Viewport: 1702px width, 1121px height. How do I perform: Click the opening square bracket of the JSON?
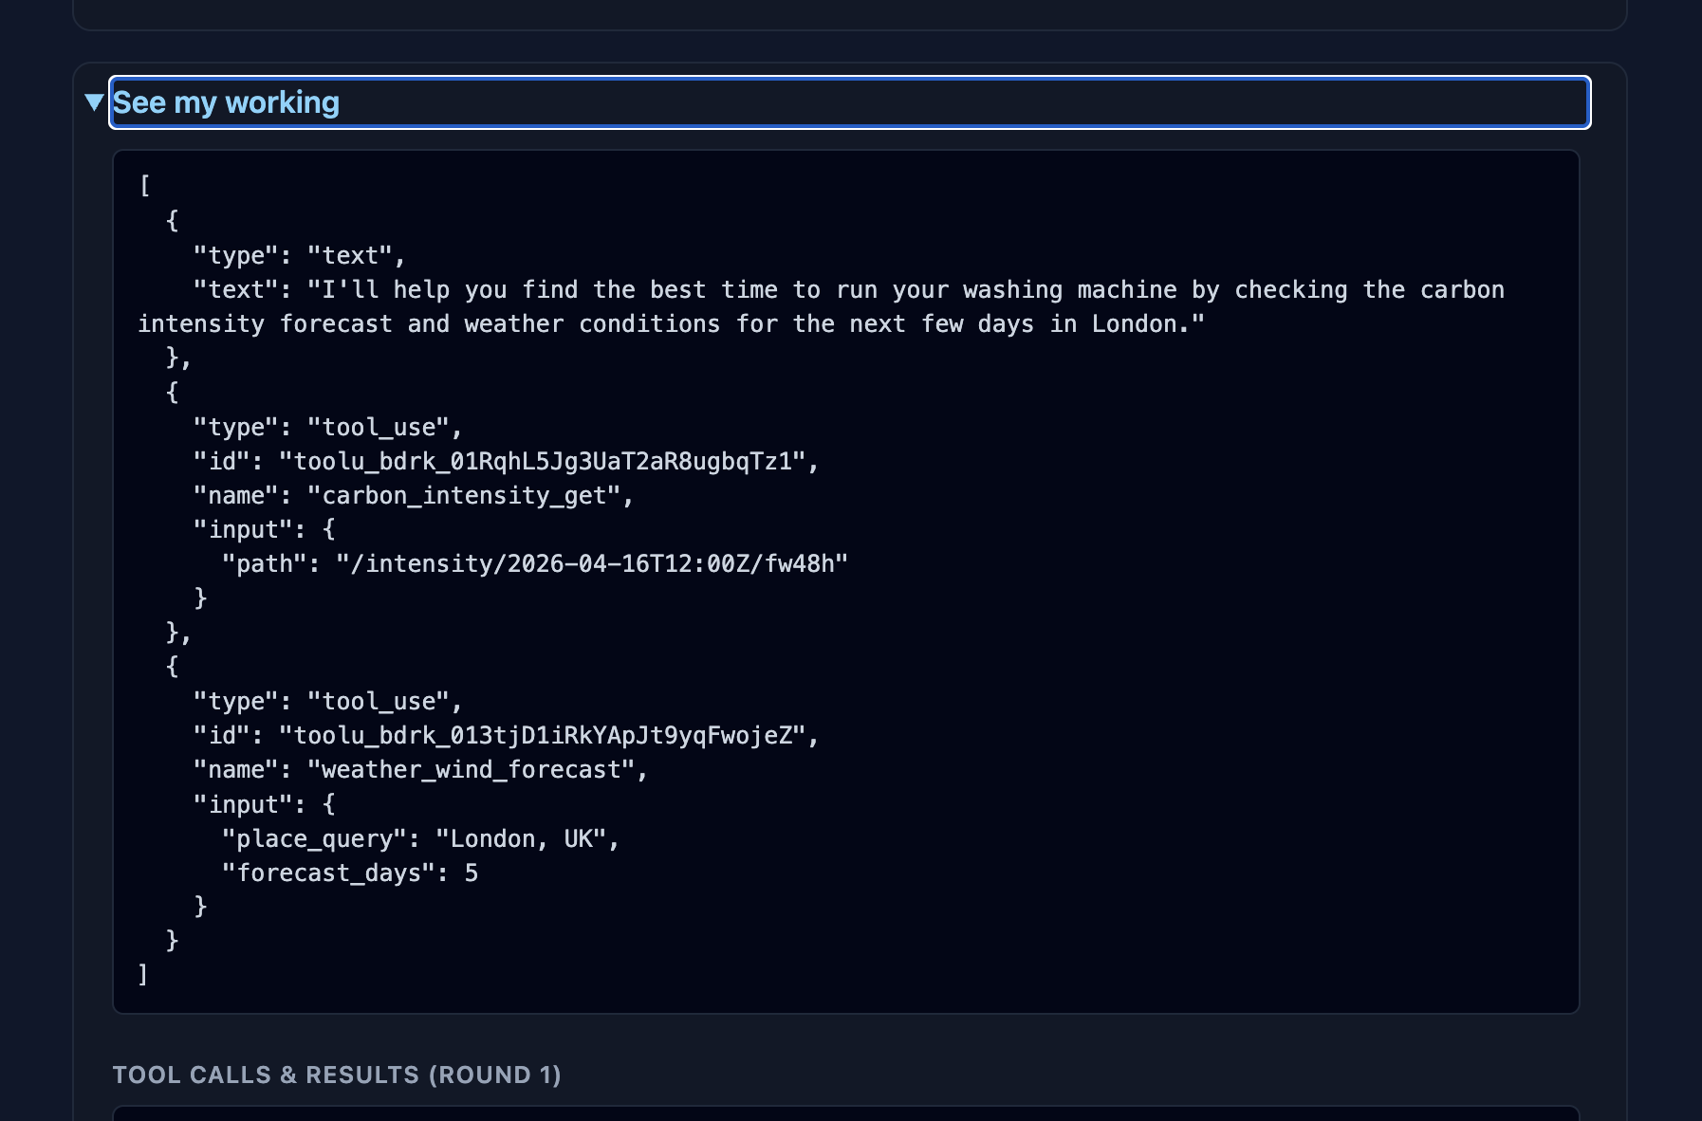[145, 186]
